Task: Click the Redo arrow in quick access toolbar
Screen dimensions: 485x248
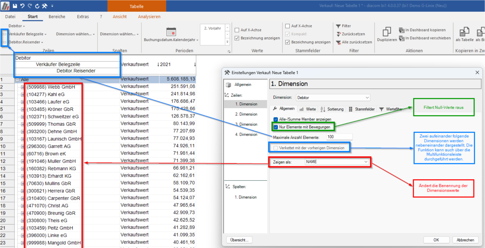Action: 30,6
